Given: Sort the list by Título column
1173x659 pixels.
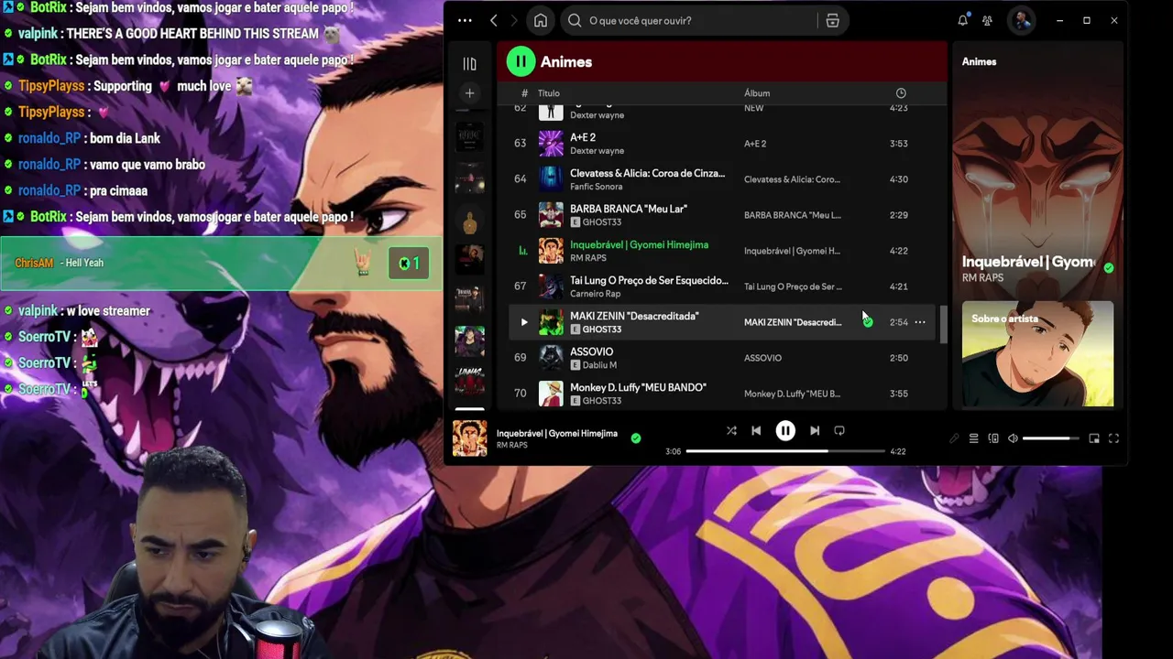Looking at the screenshot, I should pos(549,93).
